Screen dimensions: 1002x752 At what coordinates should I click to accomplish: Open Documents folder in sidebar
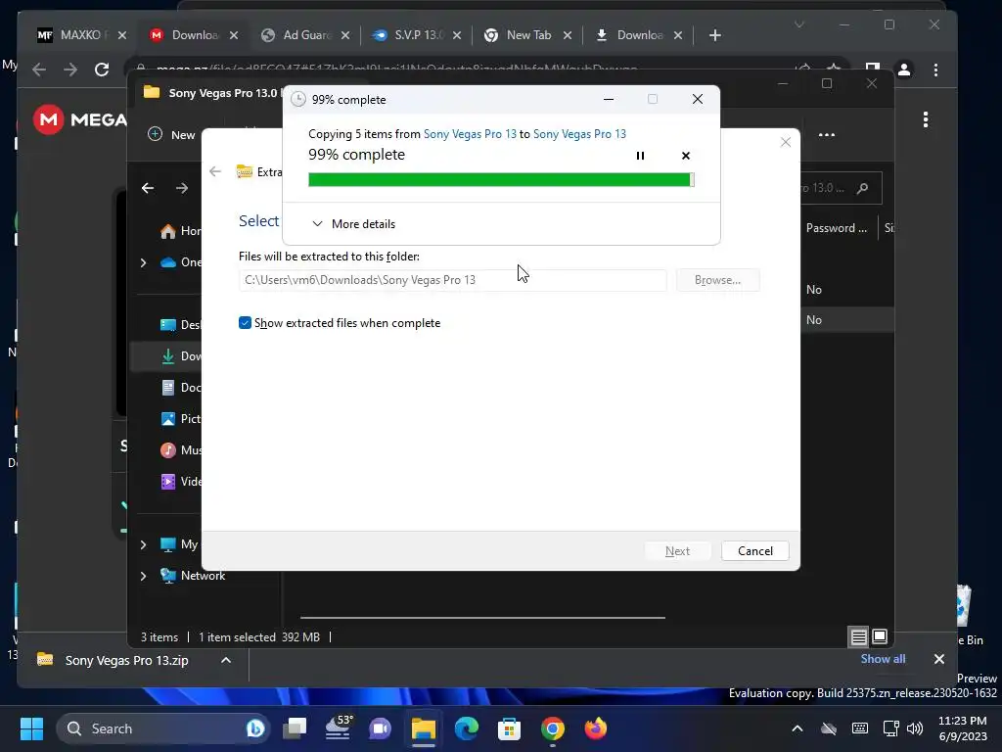pos(180,388)
